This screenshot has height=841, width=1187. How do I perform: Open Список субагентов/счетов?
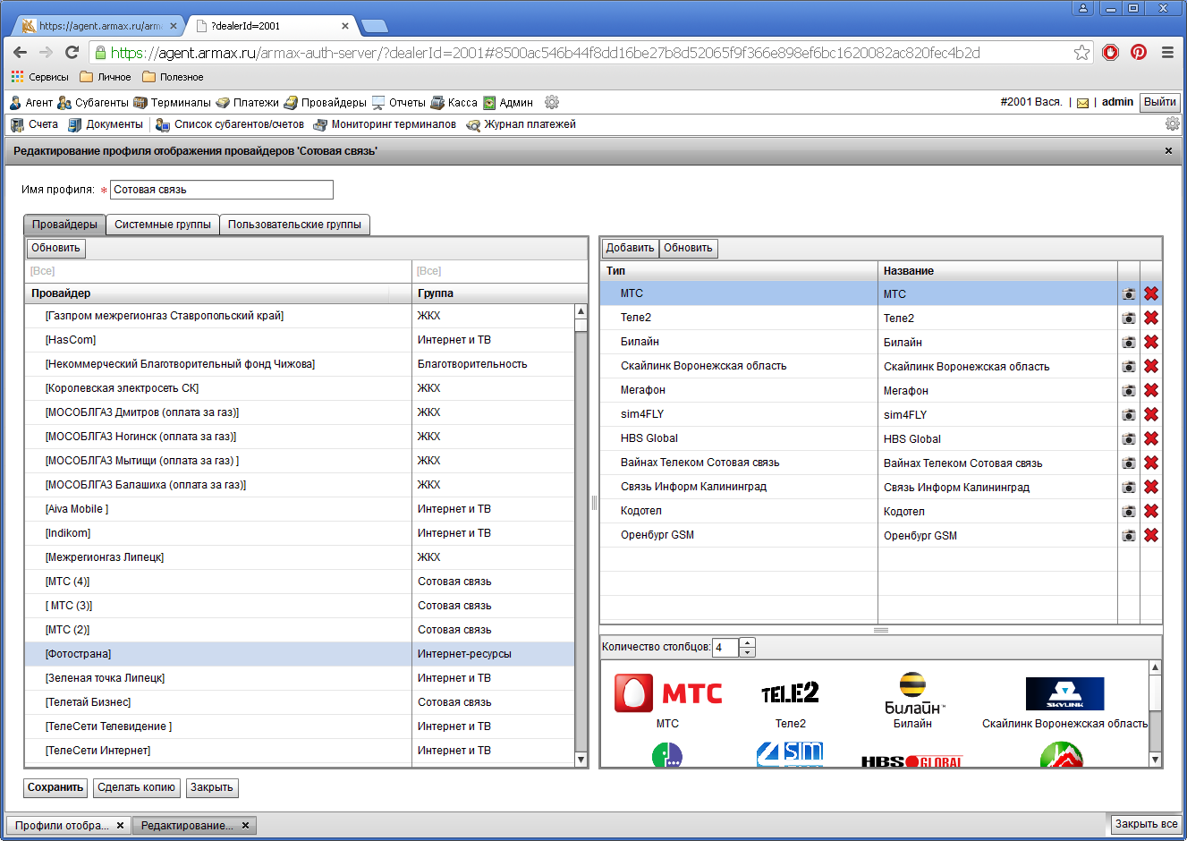230,124
